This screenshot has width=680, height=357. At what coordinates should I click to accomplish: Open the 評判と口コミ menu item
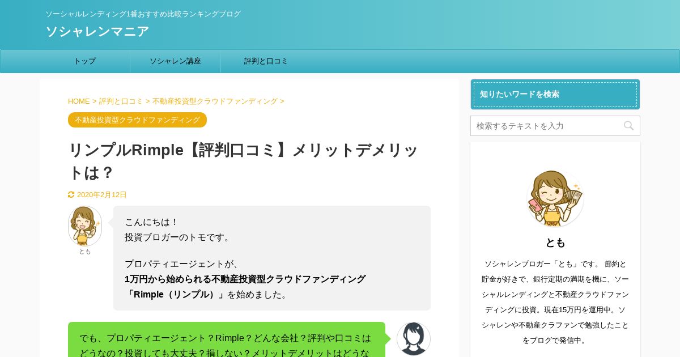(266, 61)
